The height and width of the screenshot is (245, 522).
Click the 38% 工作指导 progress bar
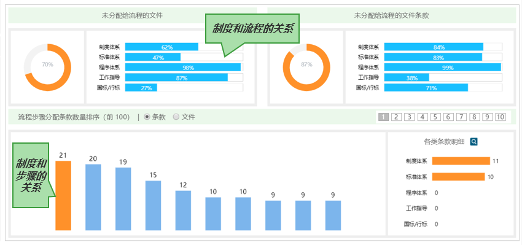[443, 77]
